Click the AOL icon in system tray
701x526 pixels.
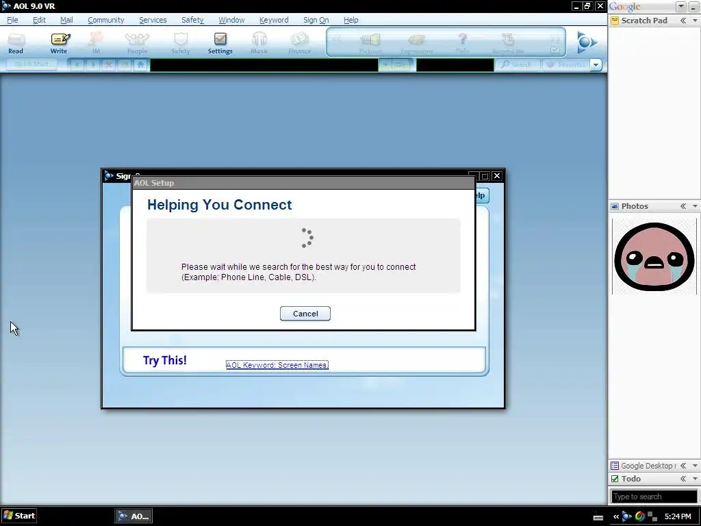[627, 516]
